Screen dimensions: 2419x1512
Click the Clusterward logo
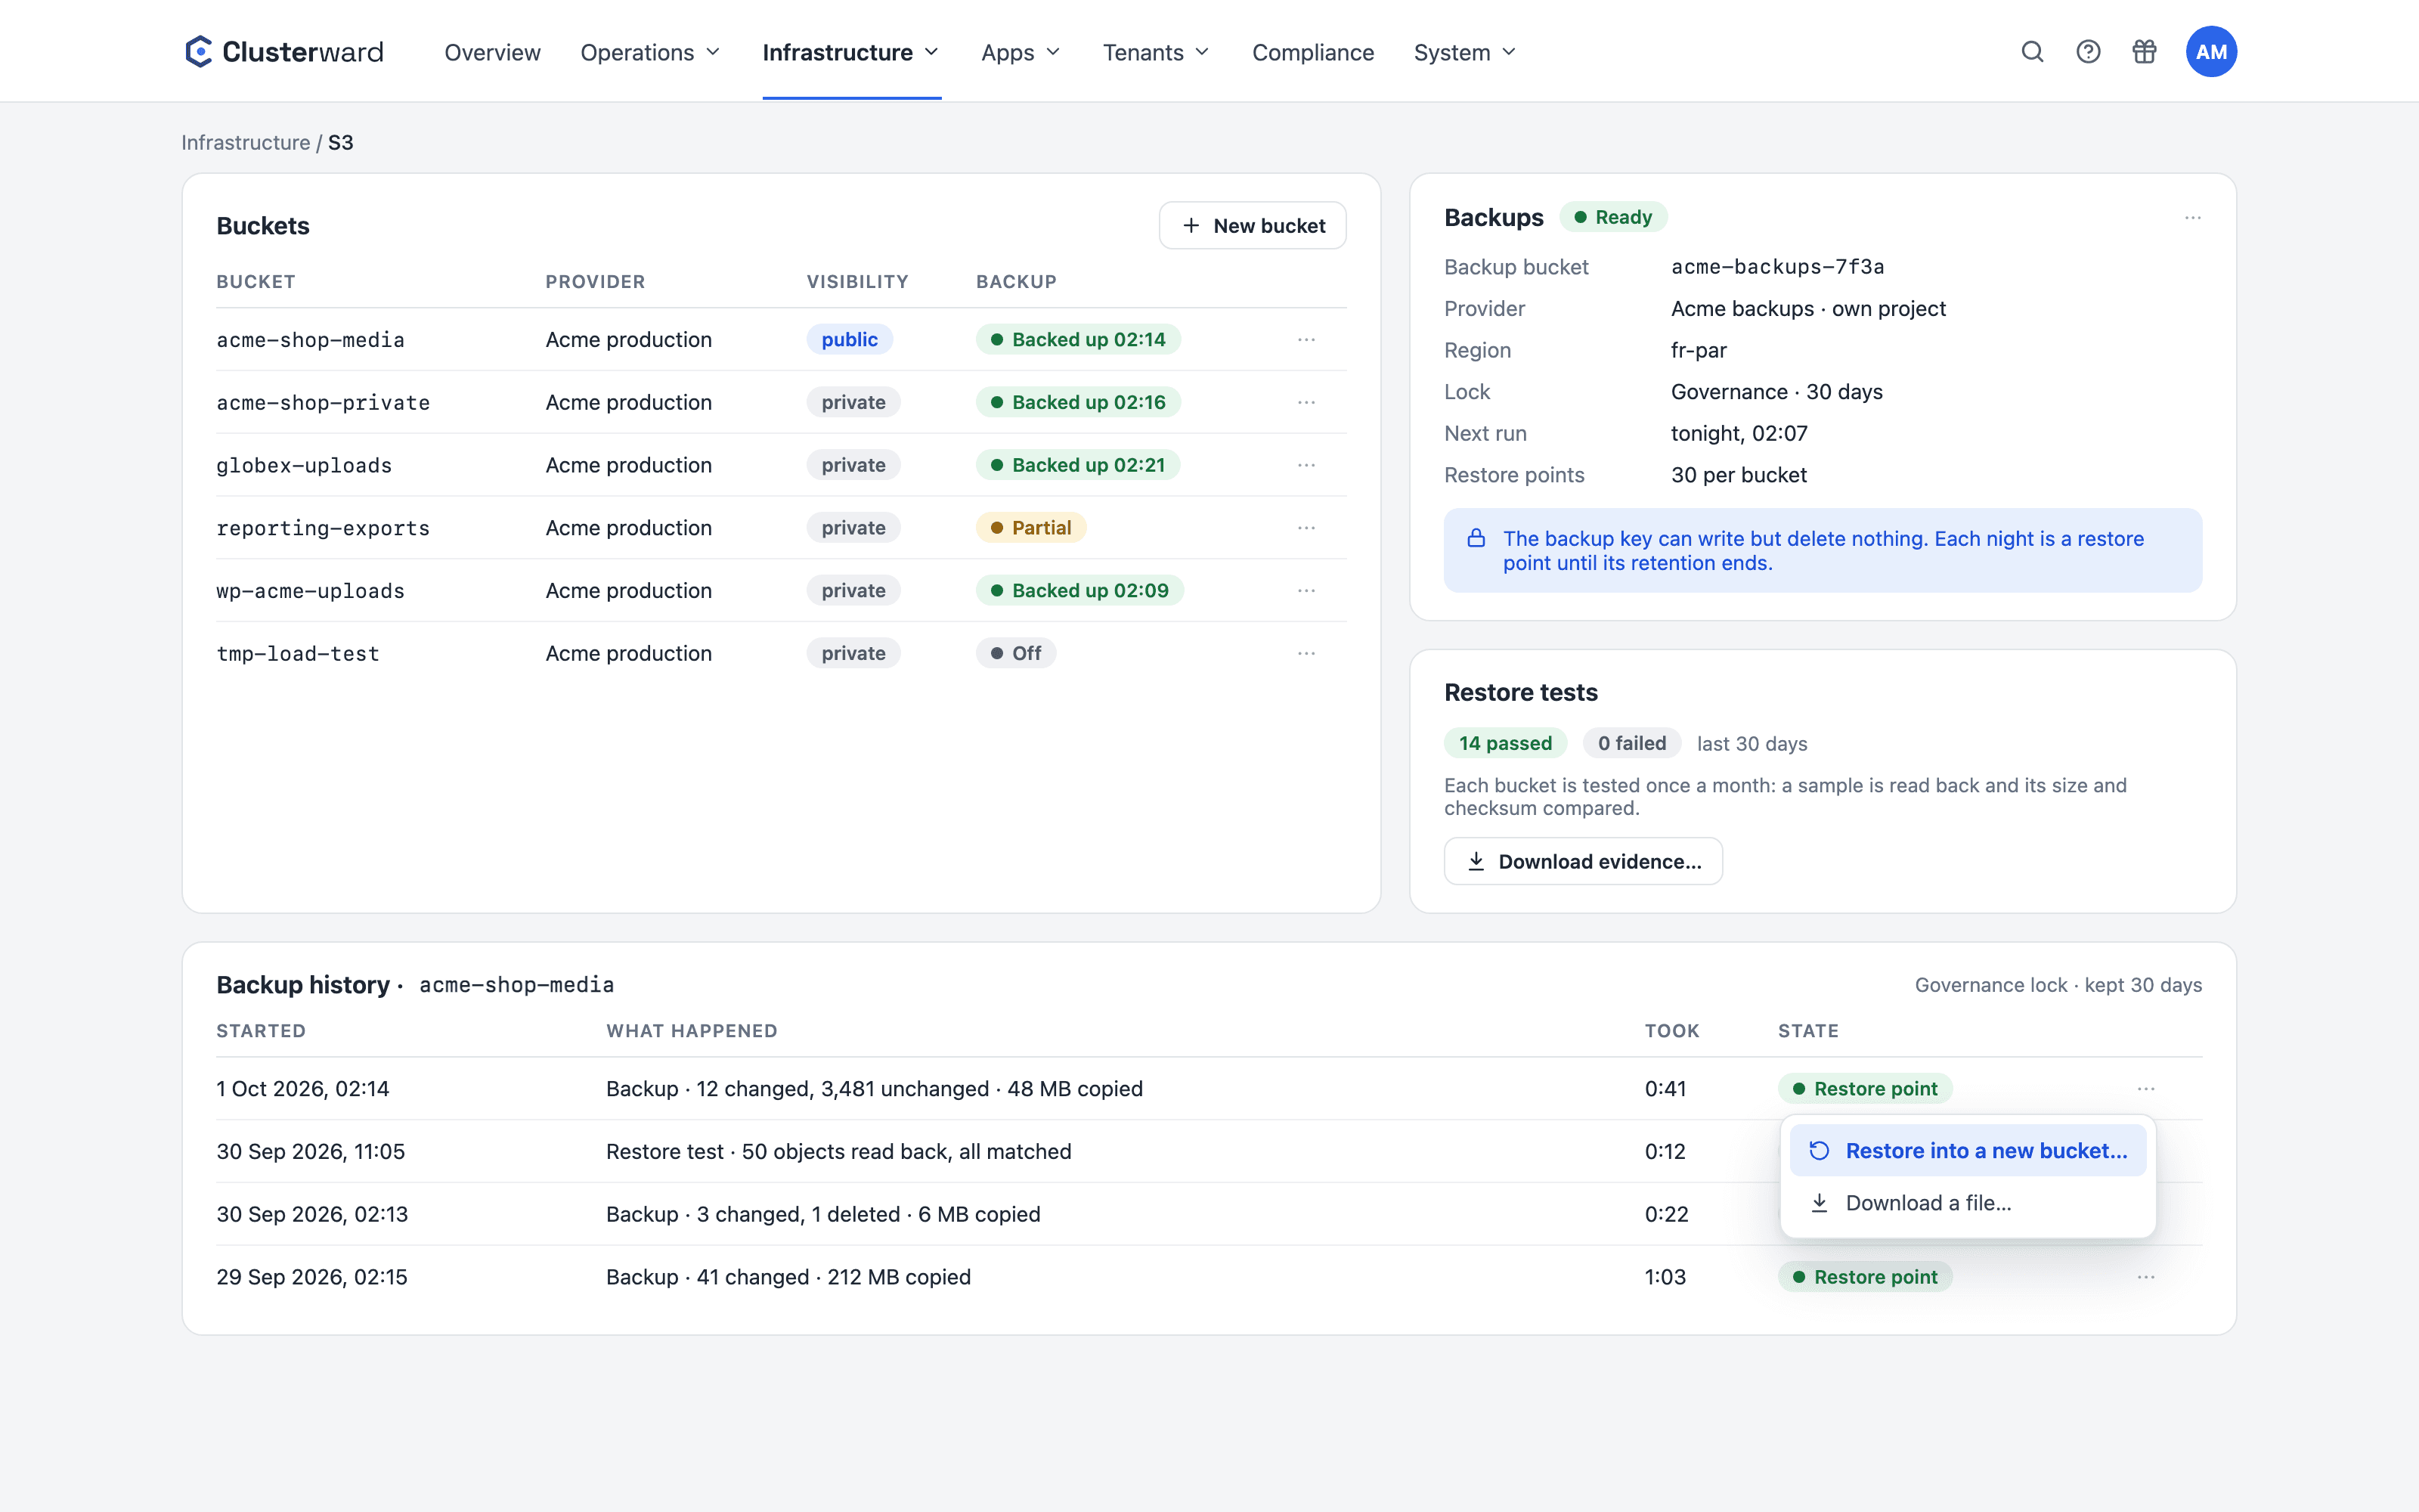pyautogui.click(x=284, y=52)
